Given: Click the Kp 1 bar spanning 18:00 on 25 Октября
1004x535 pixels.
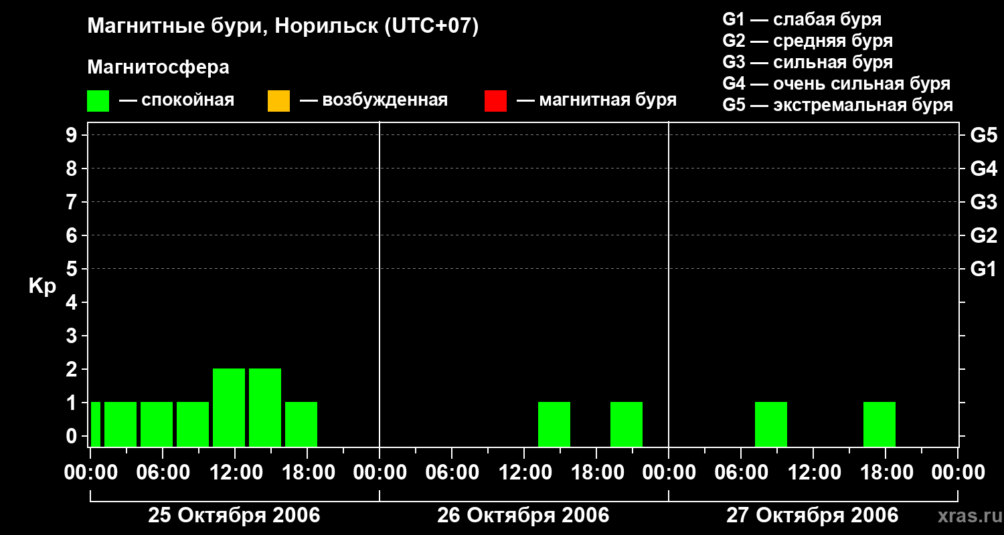Looking at the screenshot, I should point(301,424).
